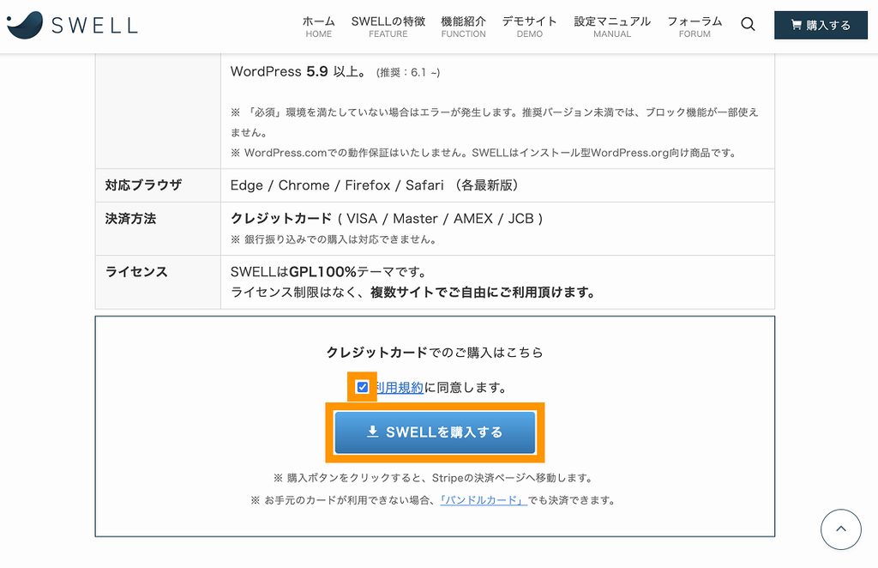This screenshot has height=568, width=878.
Task: Click the download icon on purchase button
Action: 372,432
